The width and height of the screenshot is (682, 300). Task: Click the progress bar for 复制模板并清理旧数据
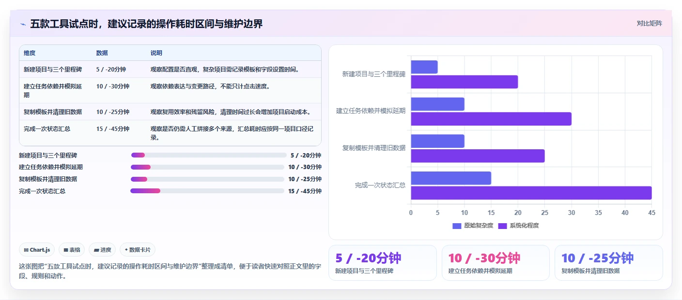[207, 179]
